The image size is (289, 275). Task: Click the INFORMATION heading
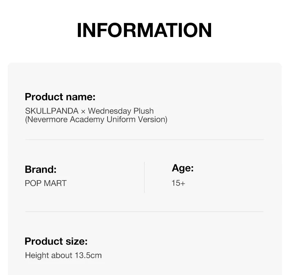[144, 30]
